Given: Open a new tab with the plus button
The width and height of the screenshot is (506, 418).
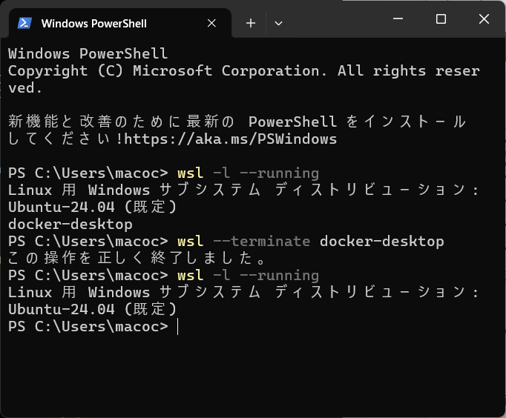Looking at the screenshot, I should click(x=251, y=23).
